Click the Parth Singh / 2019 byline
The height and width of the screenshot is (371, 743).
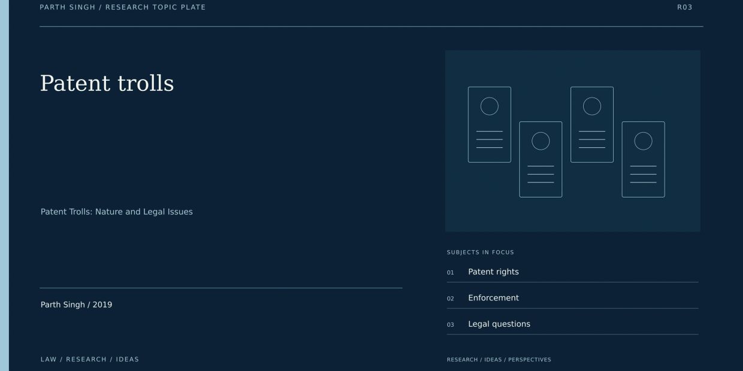(x=76, y=305)
